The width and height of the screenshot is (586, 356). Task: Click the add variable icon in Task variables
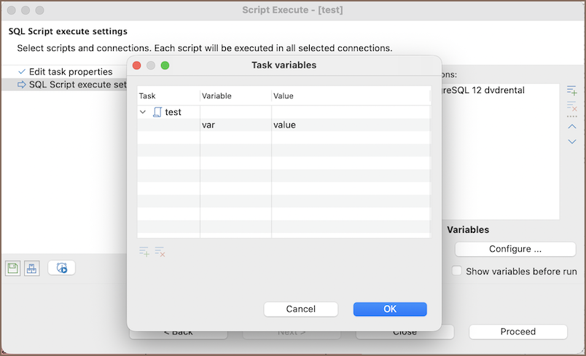click(x=144, y=252)
